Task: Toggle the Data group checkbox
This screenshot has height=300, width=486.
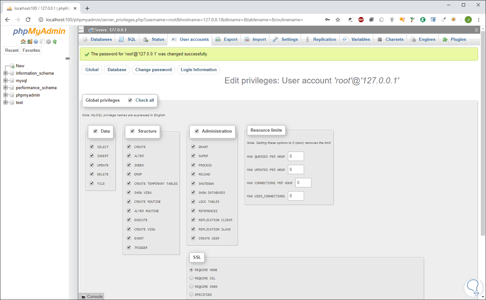Action: 95,131
